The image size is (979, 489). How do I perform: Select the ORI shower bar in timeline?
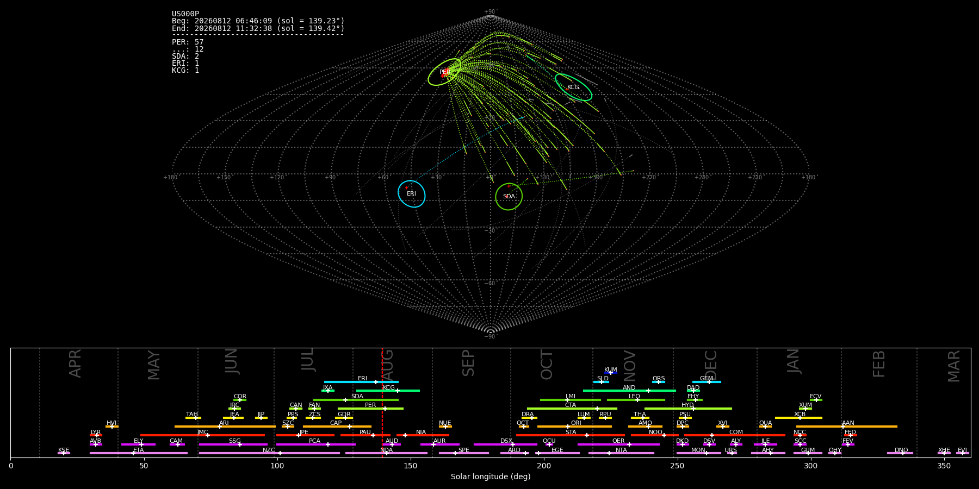(574, 427)
